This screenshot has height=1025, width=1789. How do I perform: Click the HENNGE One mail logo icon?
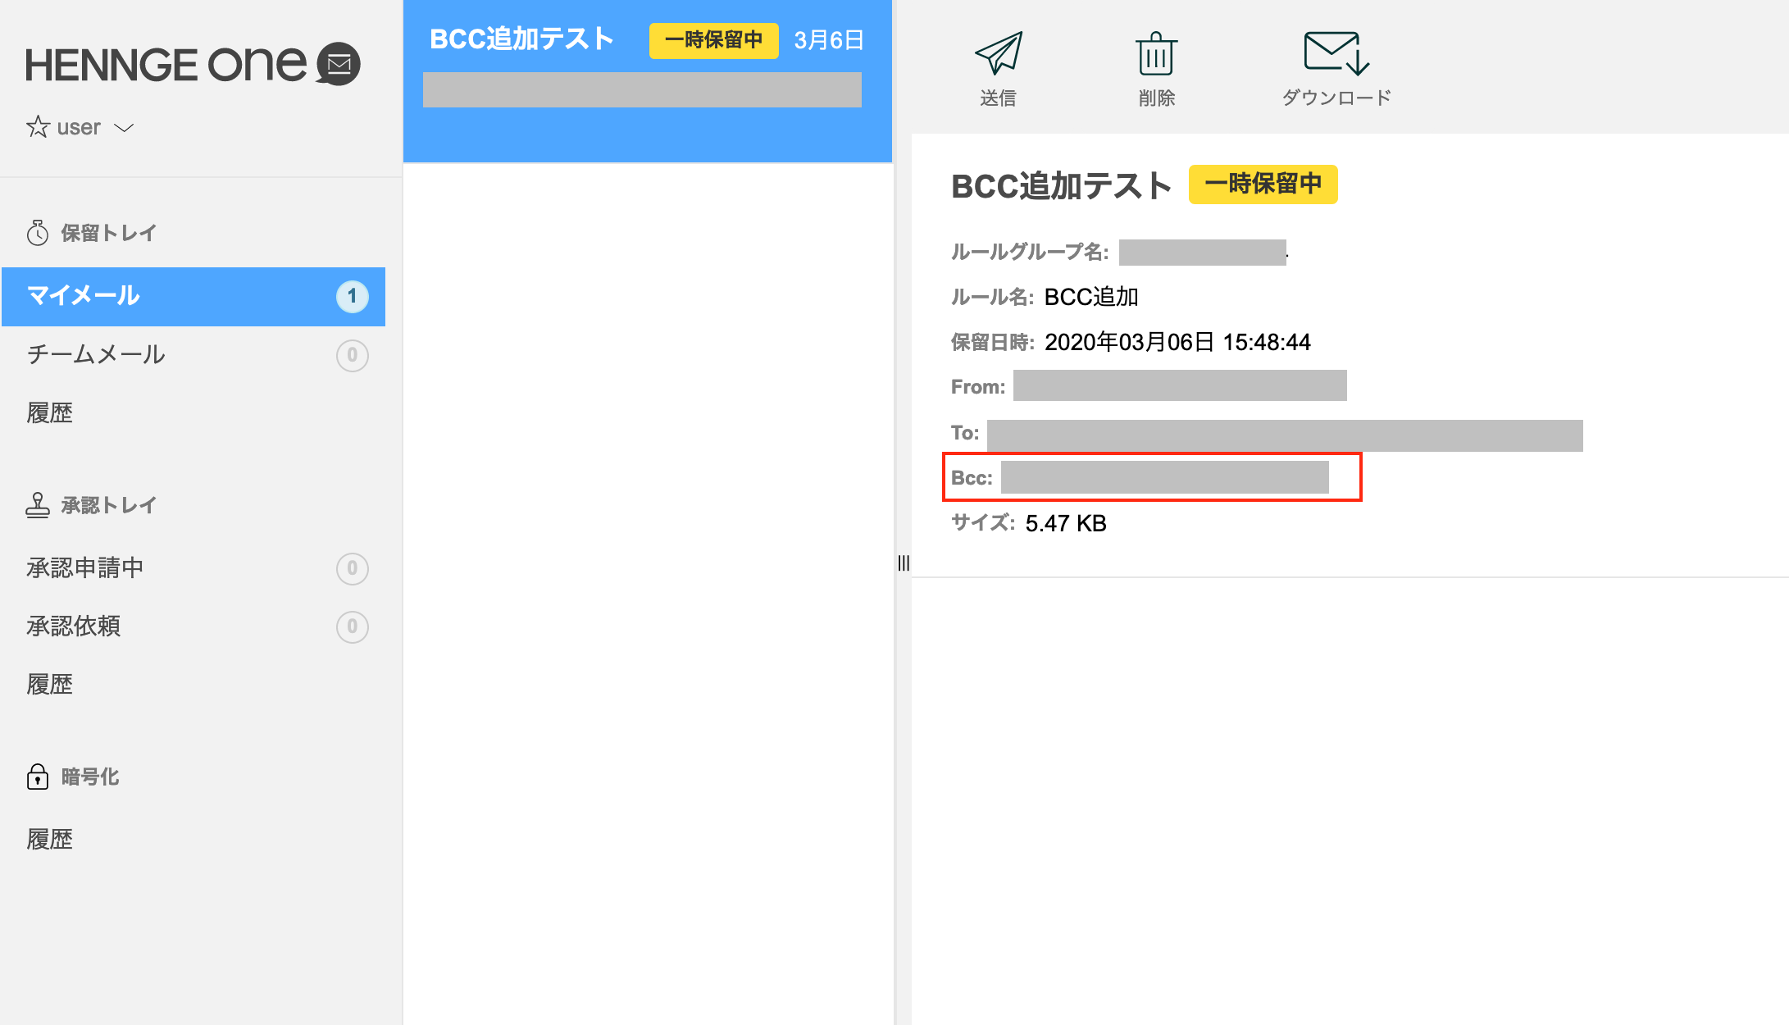(x=339, y=64)
